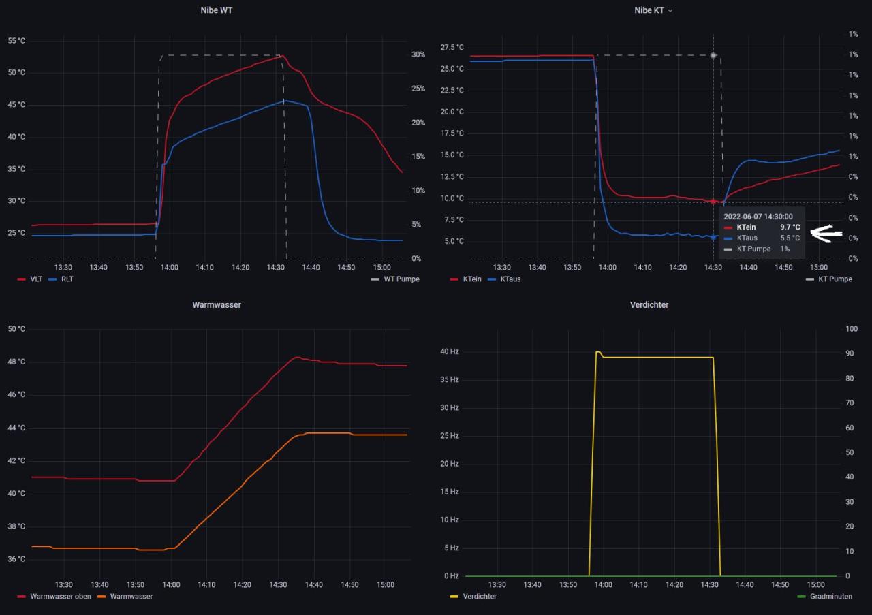Image resolution: width=872 pixels, height=615 pixels.
Task: Click the 25 °C axis label in Nibe WT
Action: (16, 233)
